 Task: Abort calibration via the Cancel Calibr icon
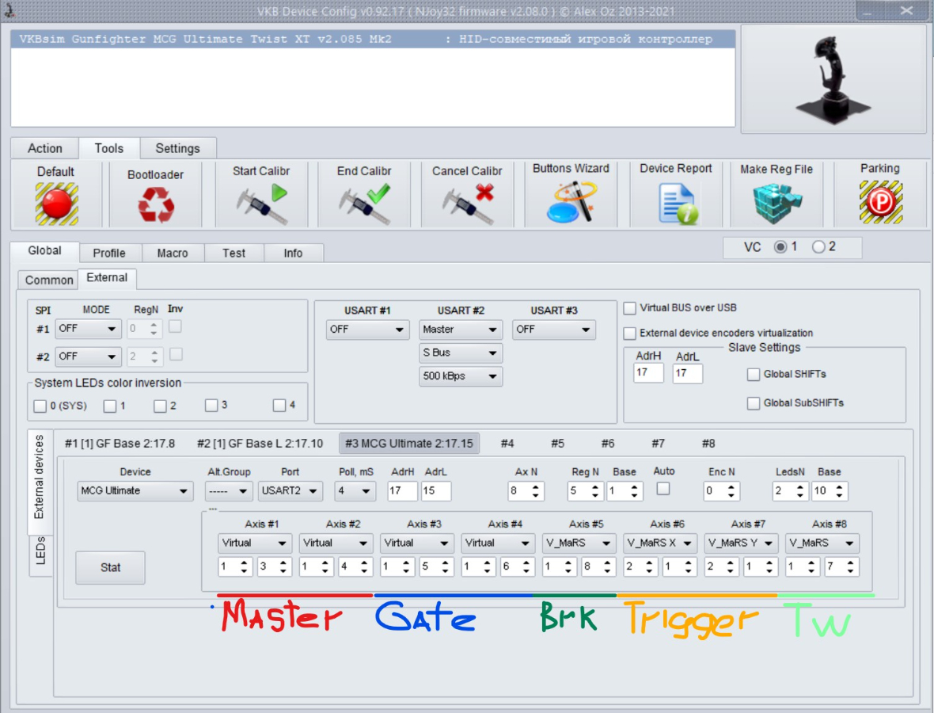point(469,204)
